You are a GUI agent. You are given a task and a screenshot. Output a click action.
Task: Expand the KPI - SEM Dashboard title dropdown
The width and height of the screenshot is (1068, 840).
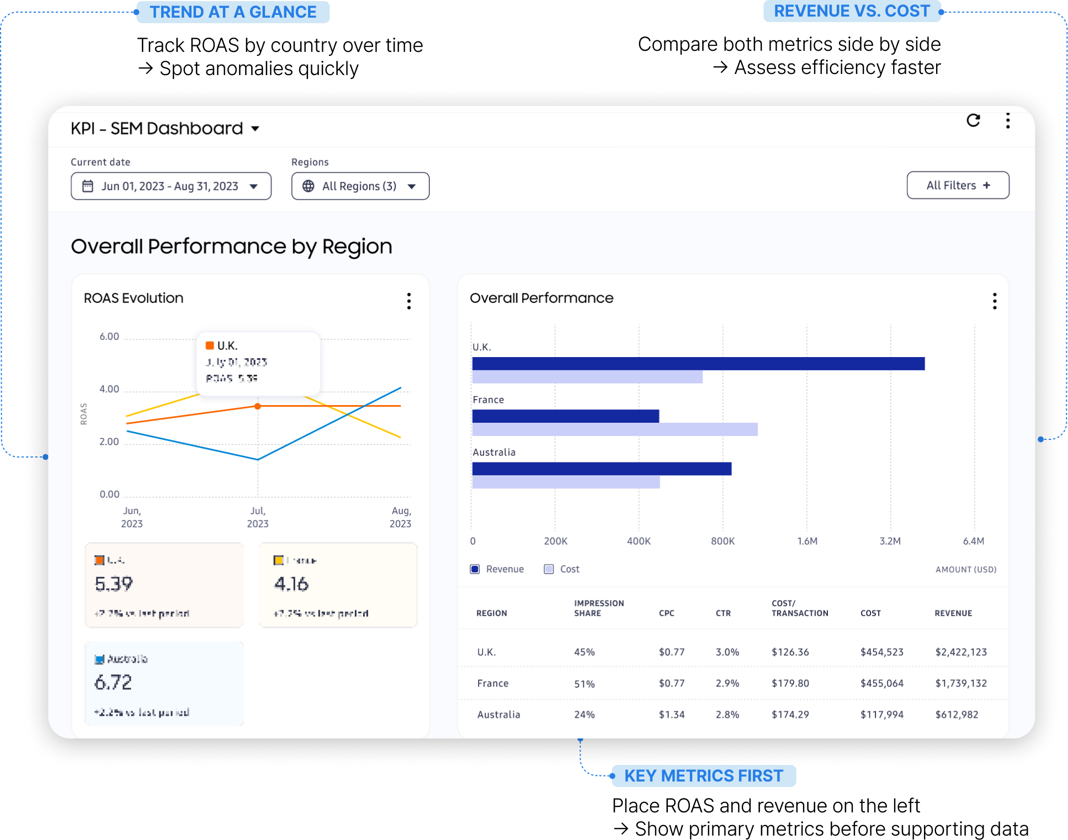coord(255,129)
